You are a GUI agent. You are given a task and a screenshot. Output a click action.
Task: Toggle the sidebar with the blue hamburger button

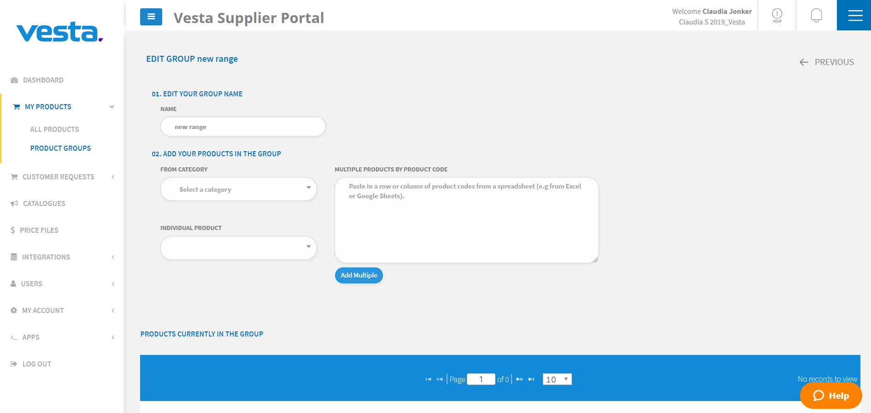(x=151, y=17)
